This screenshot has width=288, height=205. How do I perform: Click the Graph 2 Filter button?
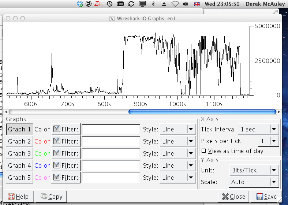point(66,141)
